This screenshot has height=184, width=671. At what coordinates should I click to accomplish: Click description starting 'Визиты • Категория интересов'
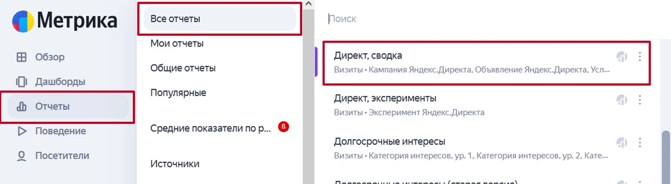coord(471,156)
